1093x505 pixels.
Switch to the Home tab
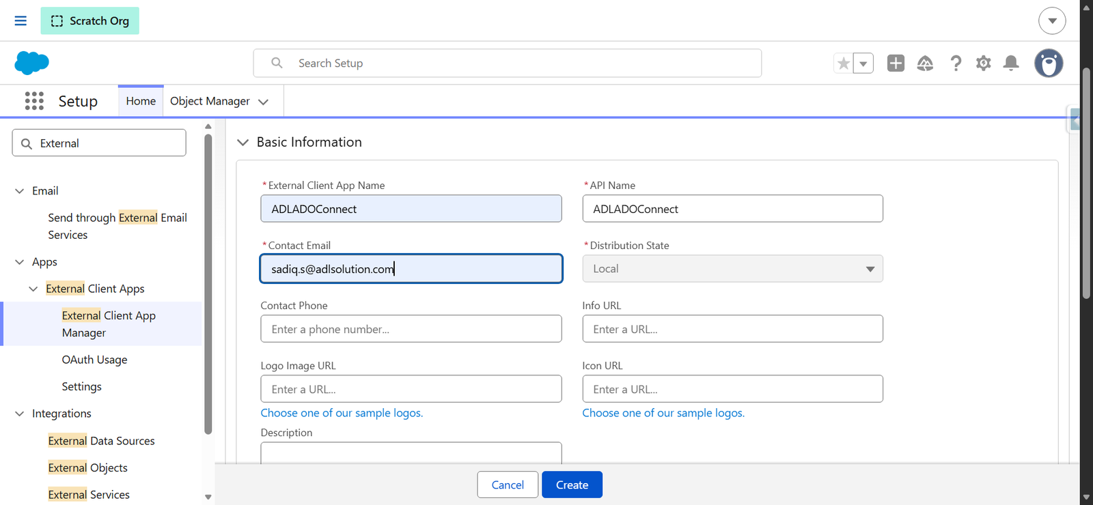141,101
